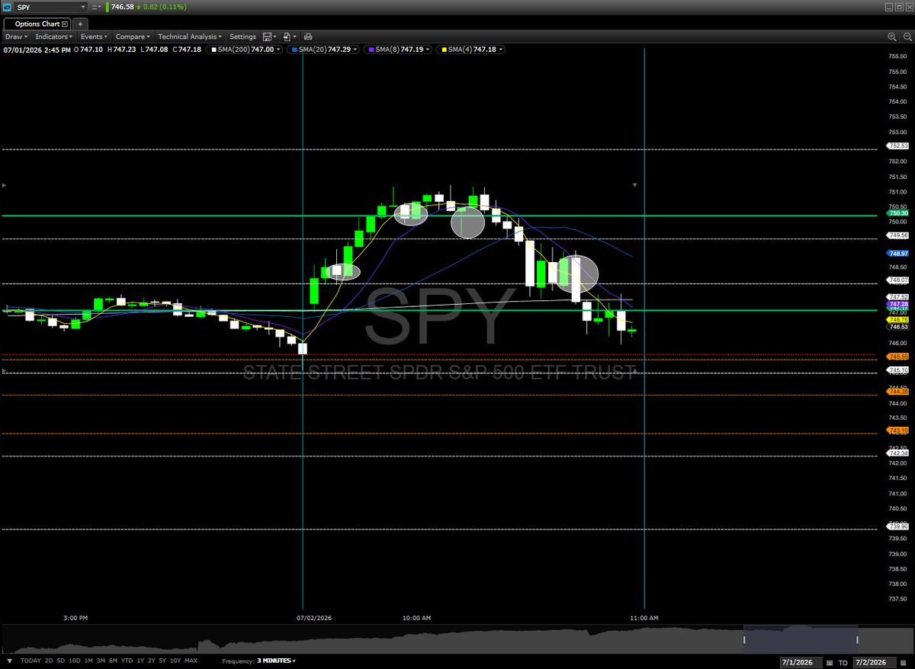The width and height of the screenshot is (915, 669).
Task: Add a new tab with plus
Action: click(81, 24)
